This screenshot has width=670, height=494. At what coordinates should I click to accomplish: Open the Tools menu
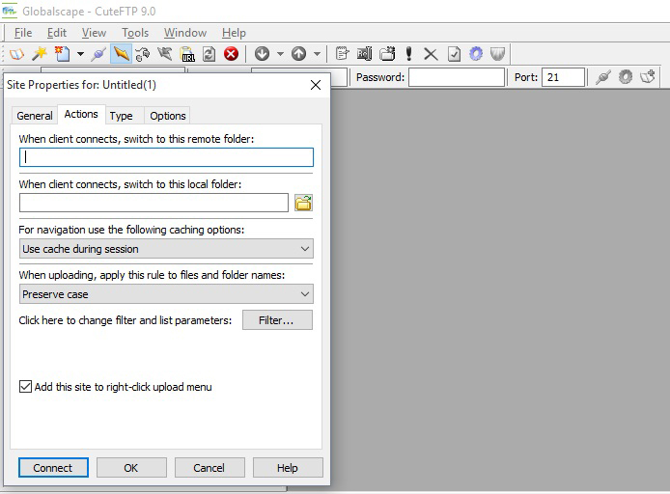(x=135, y=33)
